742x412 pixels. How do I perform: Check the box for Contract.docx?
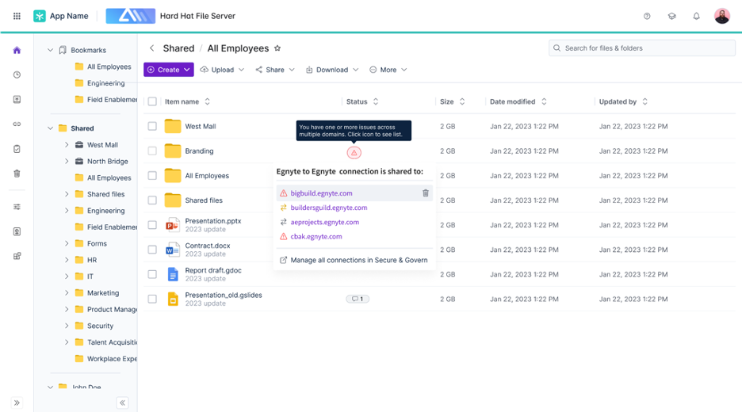(152, 250)
